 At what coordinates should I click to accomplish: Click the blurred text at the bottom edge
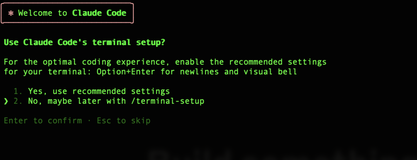[x=282, y=155]
